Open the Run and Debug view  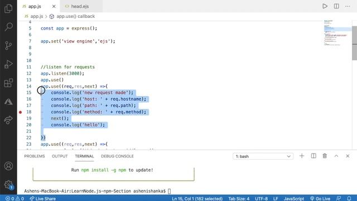[8, 64]
